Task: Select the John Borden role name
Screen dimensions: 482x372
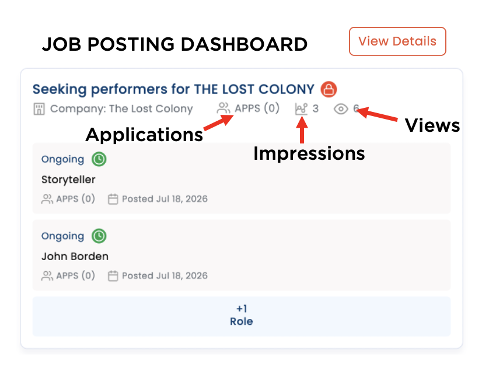Action: click(x=75, y=256)
